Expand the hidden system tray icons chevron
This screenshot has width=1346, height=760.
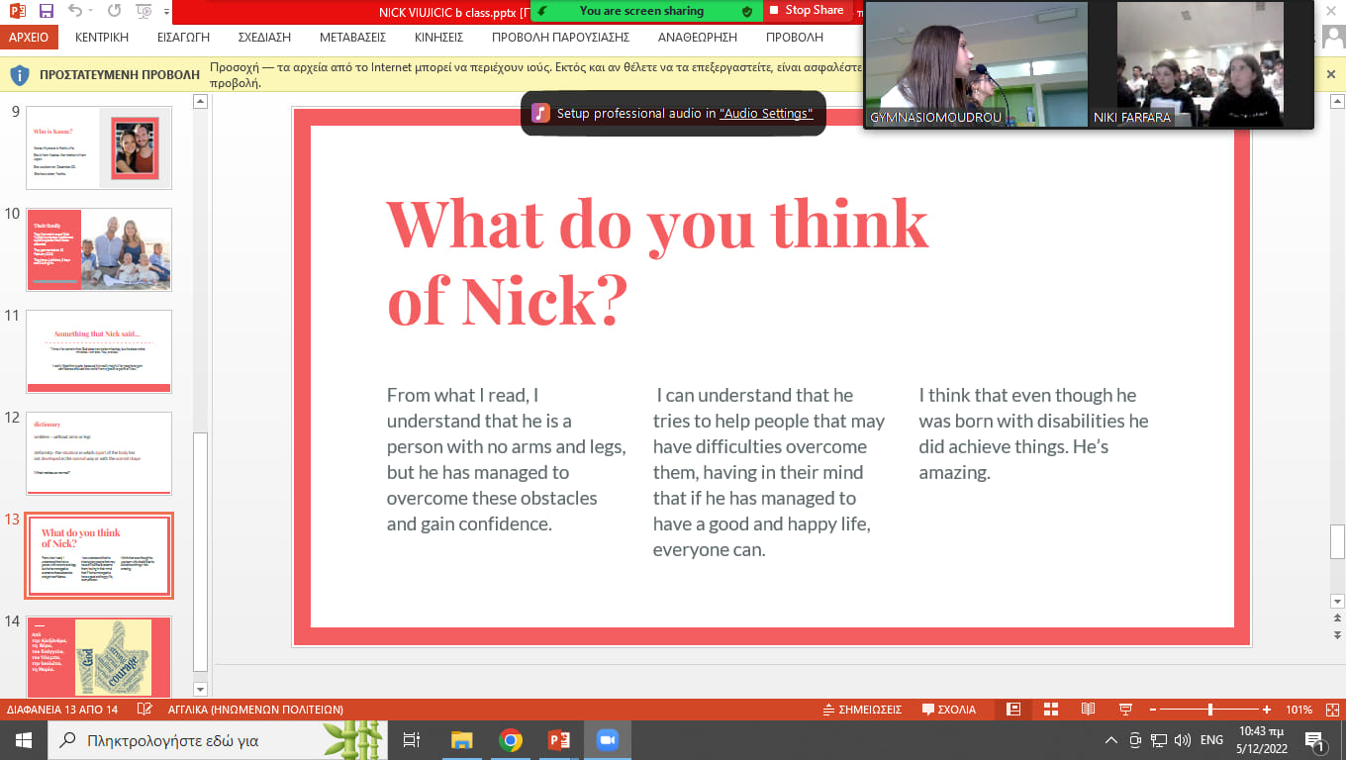tap(1111, 740)
